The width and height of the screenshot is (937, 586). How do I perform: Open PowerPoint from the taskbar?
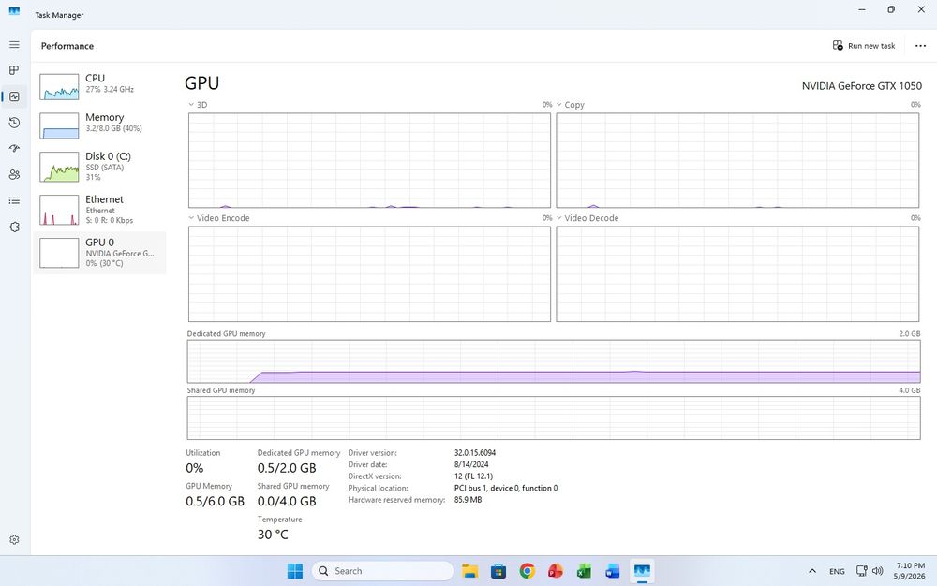(x=555, y=571)
